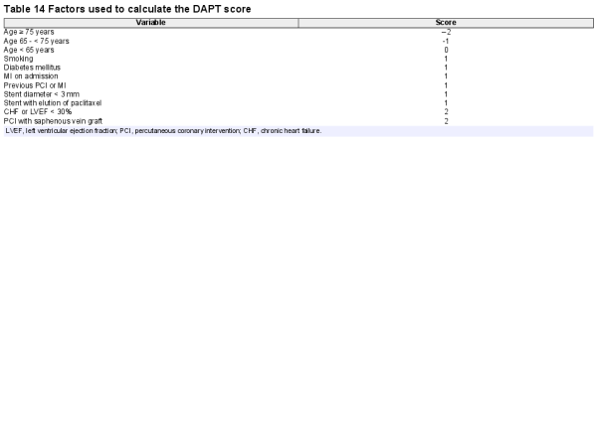Click the 'Age < 65 years' row label

(x=29, y=50)
